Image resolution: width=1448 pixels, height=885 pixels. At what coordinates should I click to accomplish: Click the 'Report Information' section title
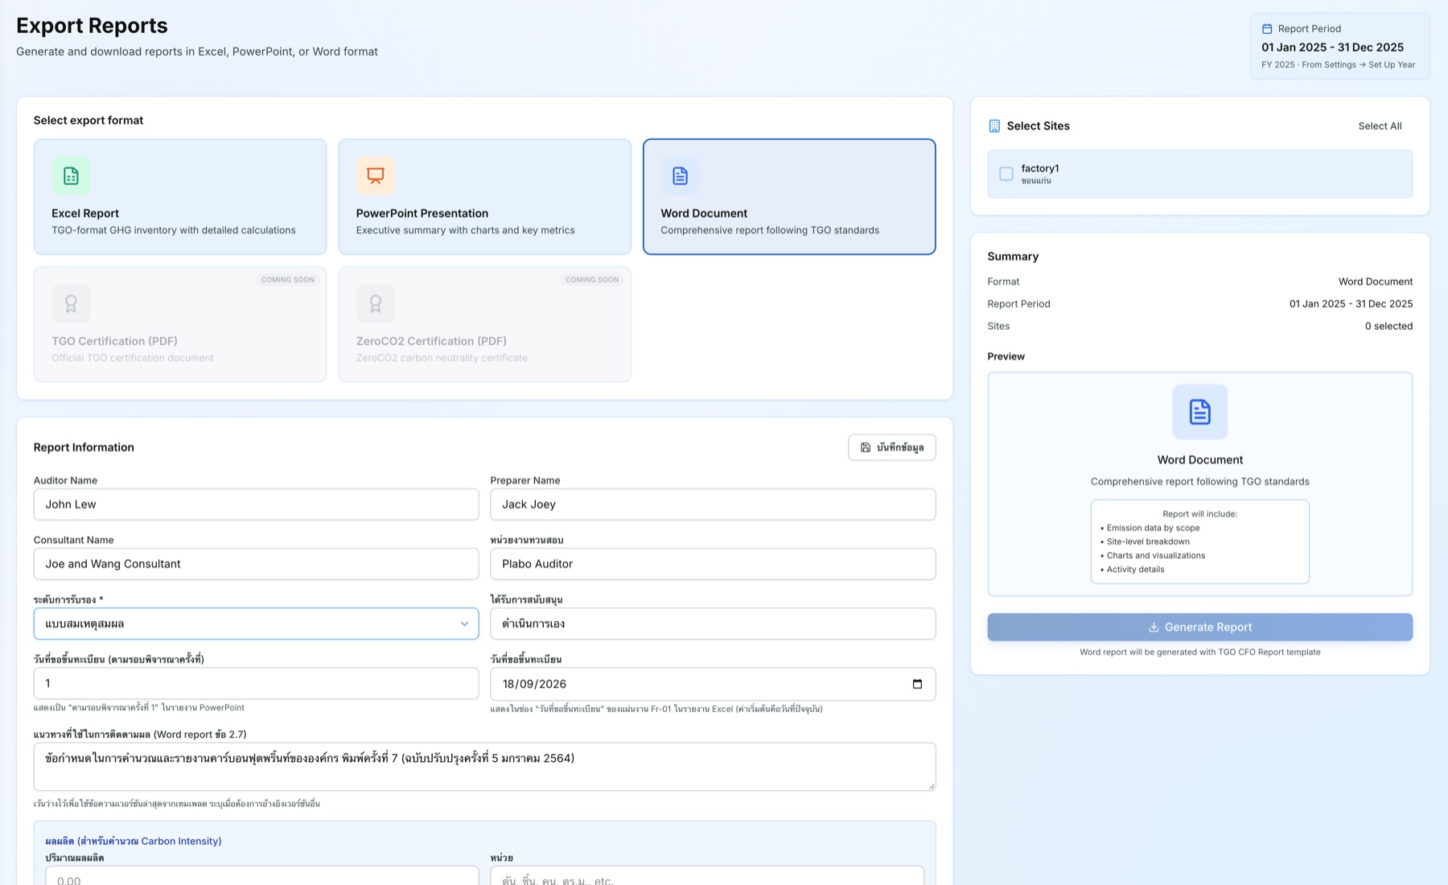[84, 447]
